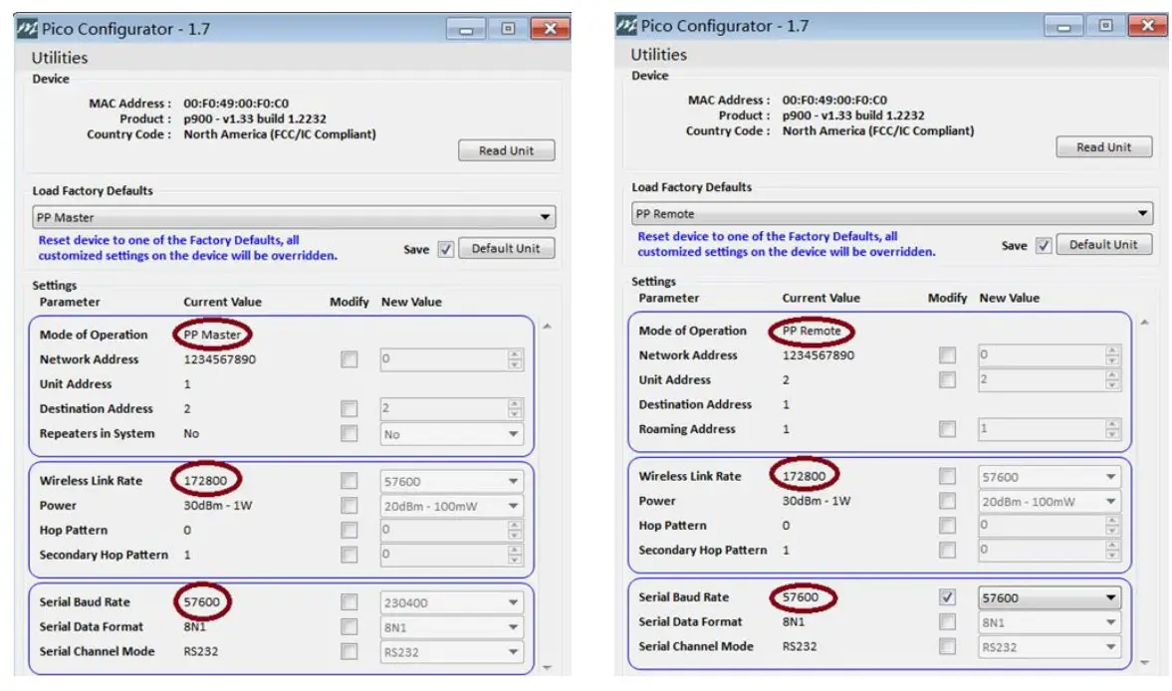Open the PP Master factory defaults dropdown

(x=294, y=217)
